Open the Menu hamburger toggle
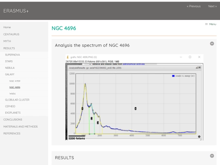The image size is (220, 165). pos(211,24)
